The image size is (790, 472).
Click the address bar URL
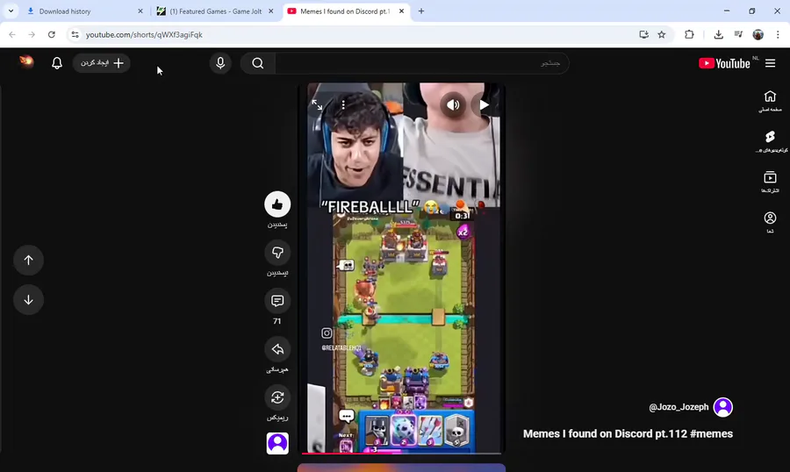[144, 35]
